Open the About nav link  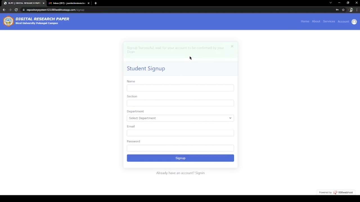(x=316, y=21)
